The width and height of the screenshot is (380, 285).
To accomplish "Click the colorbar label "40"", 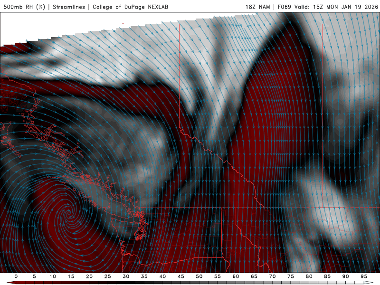I will click(162, 276).
